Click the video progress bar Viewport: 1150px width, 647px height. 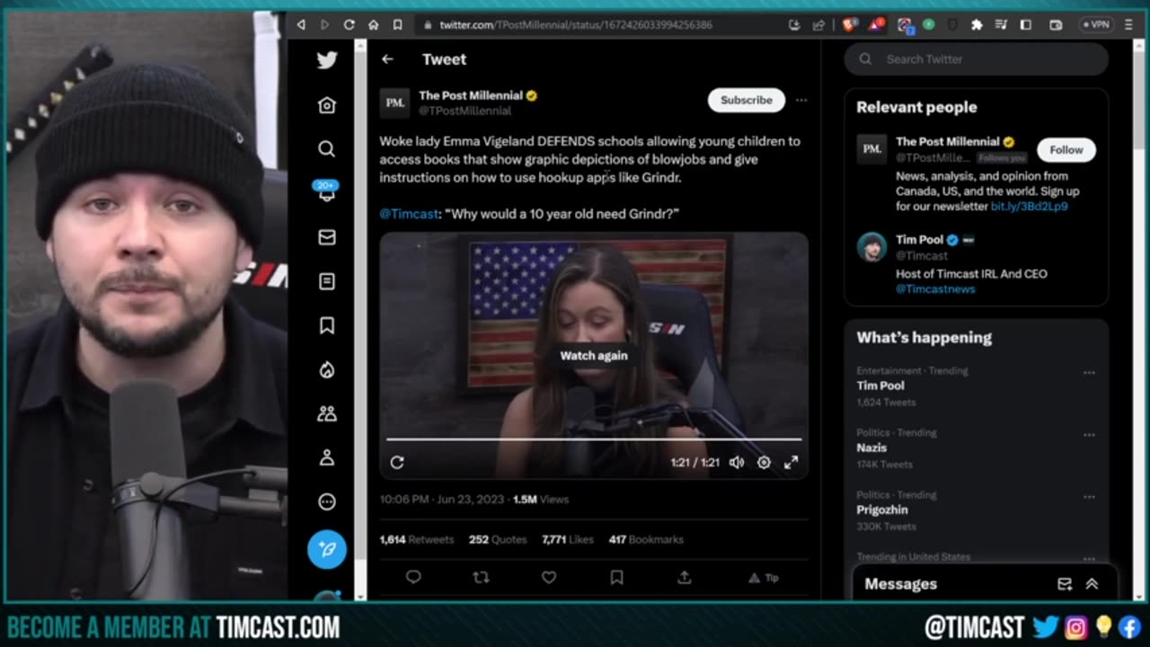tap(594, 439)
